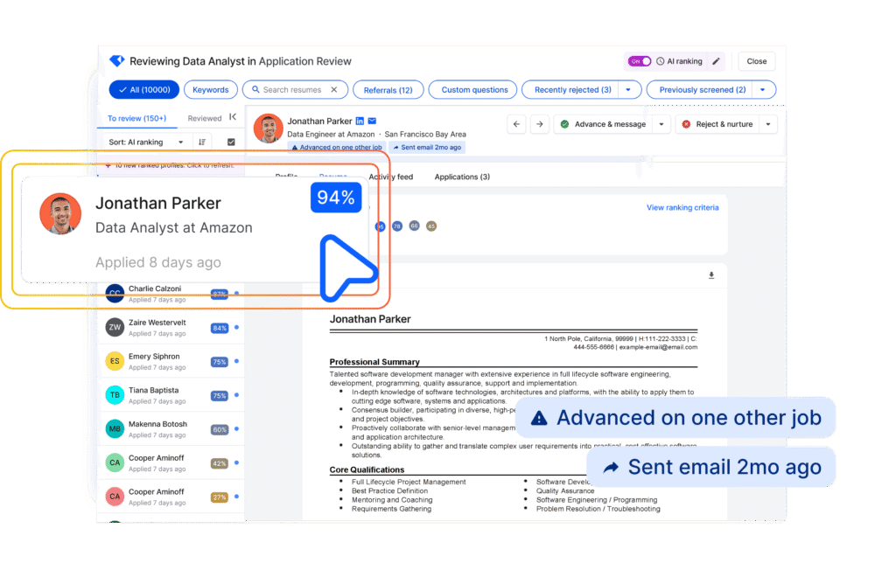Click the sort order icon beside Sort dropdown

[202, 142]
